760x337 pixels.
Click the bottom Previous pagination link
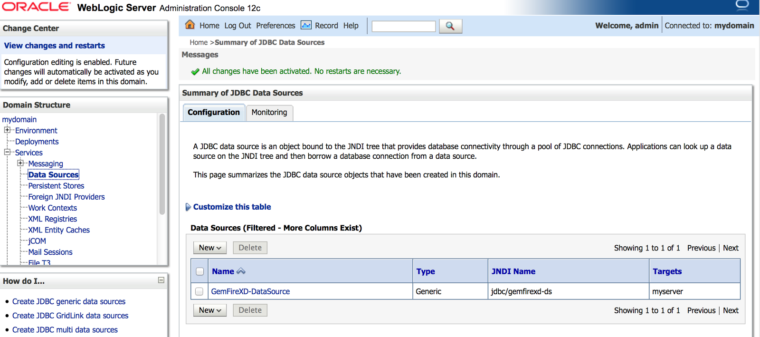701,310
